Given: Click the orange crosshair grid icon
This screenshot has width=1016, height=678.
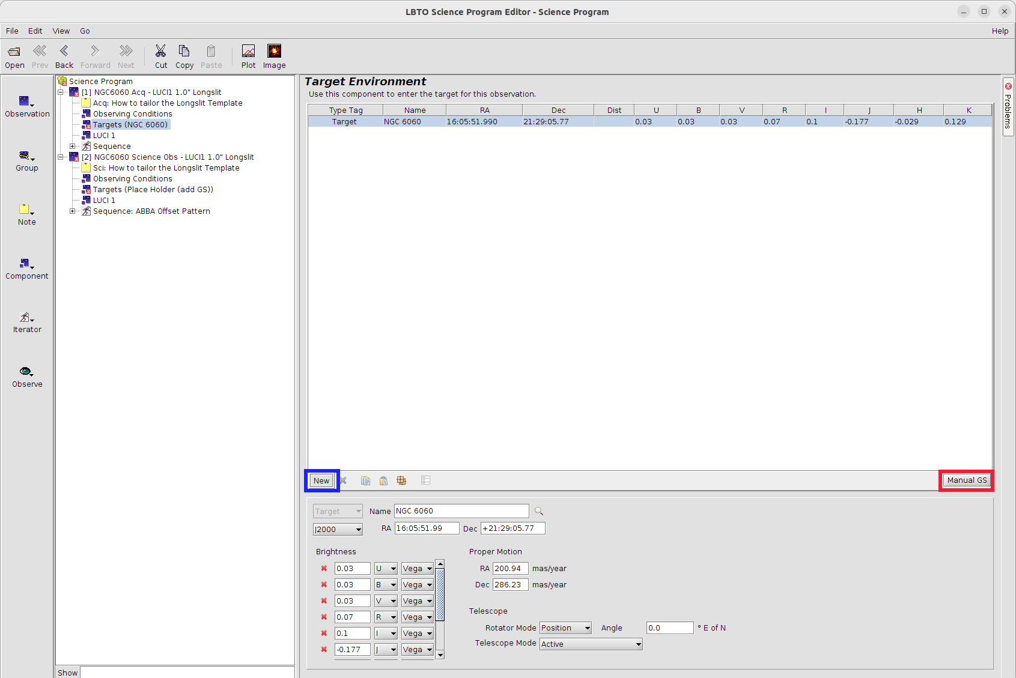Looking at the screenshot, I should tap(401, 480).
